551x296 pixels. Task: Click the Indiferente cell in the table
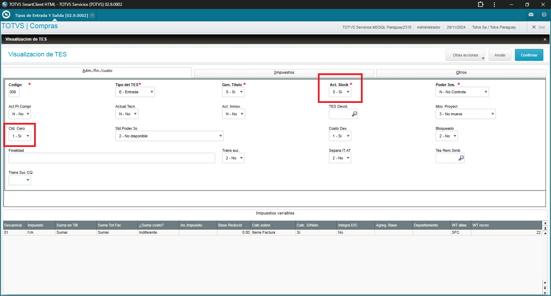pos(159,232)
